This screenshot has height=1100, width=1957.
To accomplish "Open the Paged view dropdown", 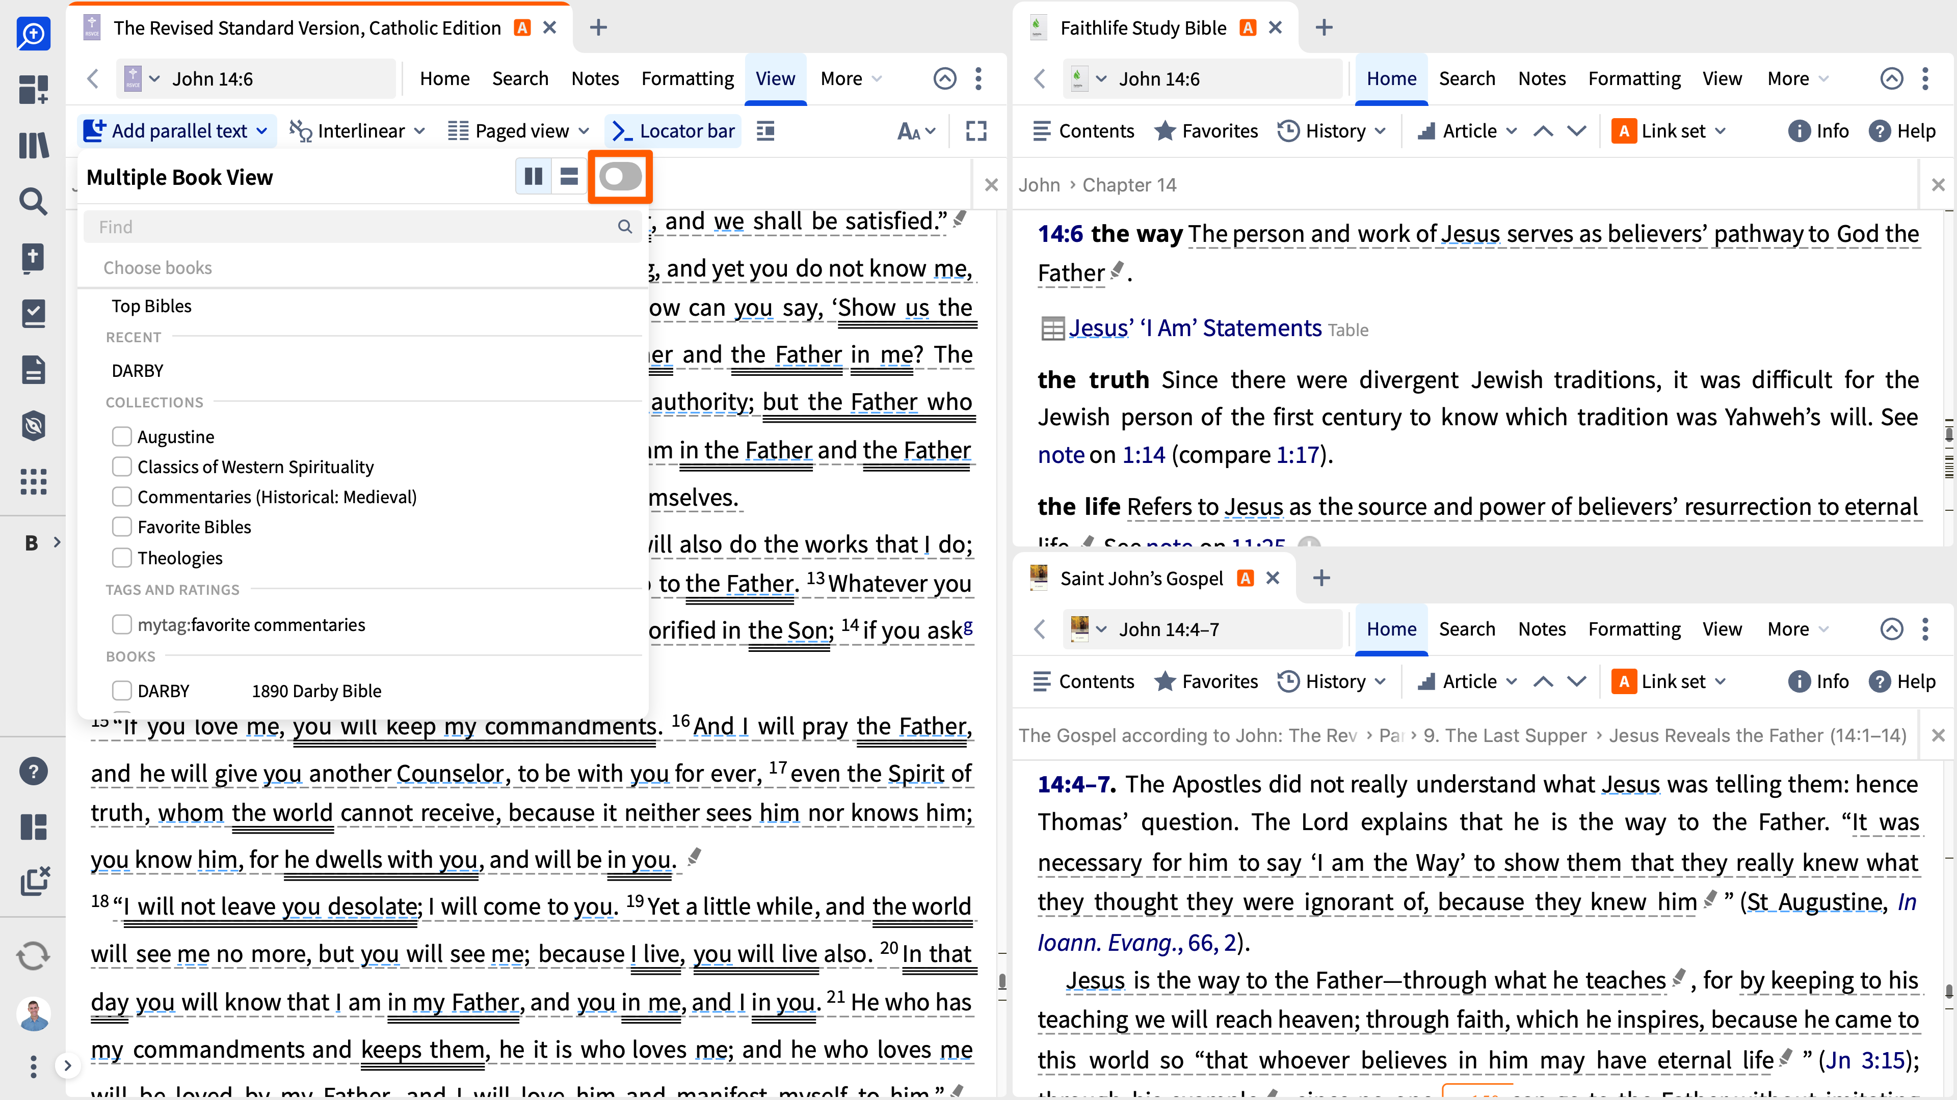I will [x=519, y=131].
